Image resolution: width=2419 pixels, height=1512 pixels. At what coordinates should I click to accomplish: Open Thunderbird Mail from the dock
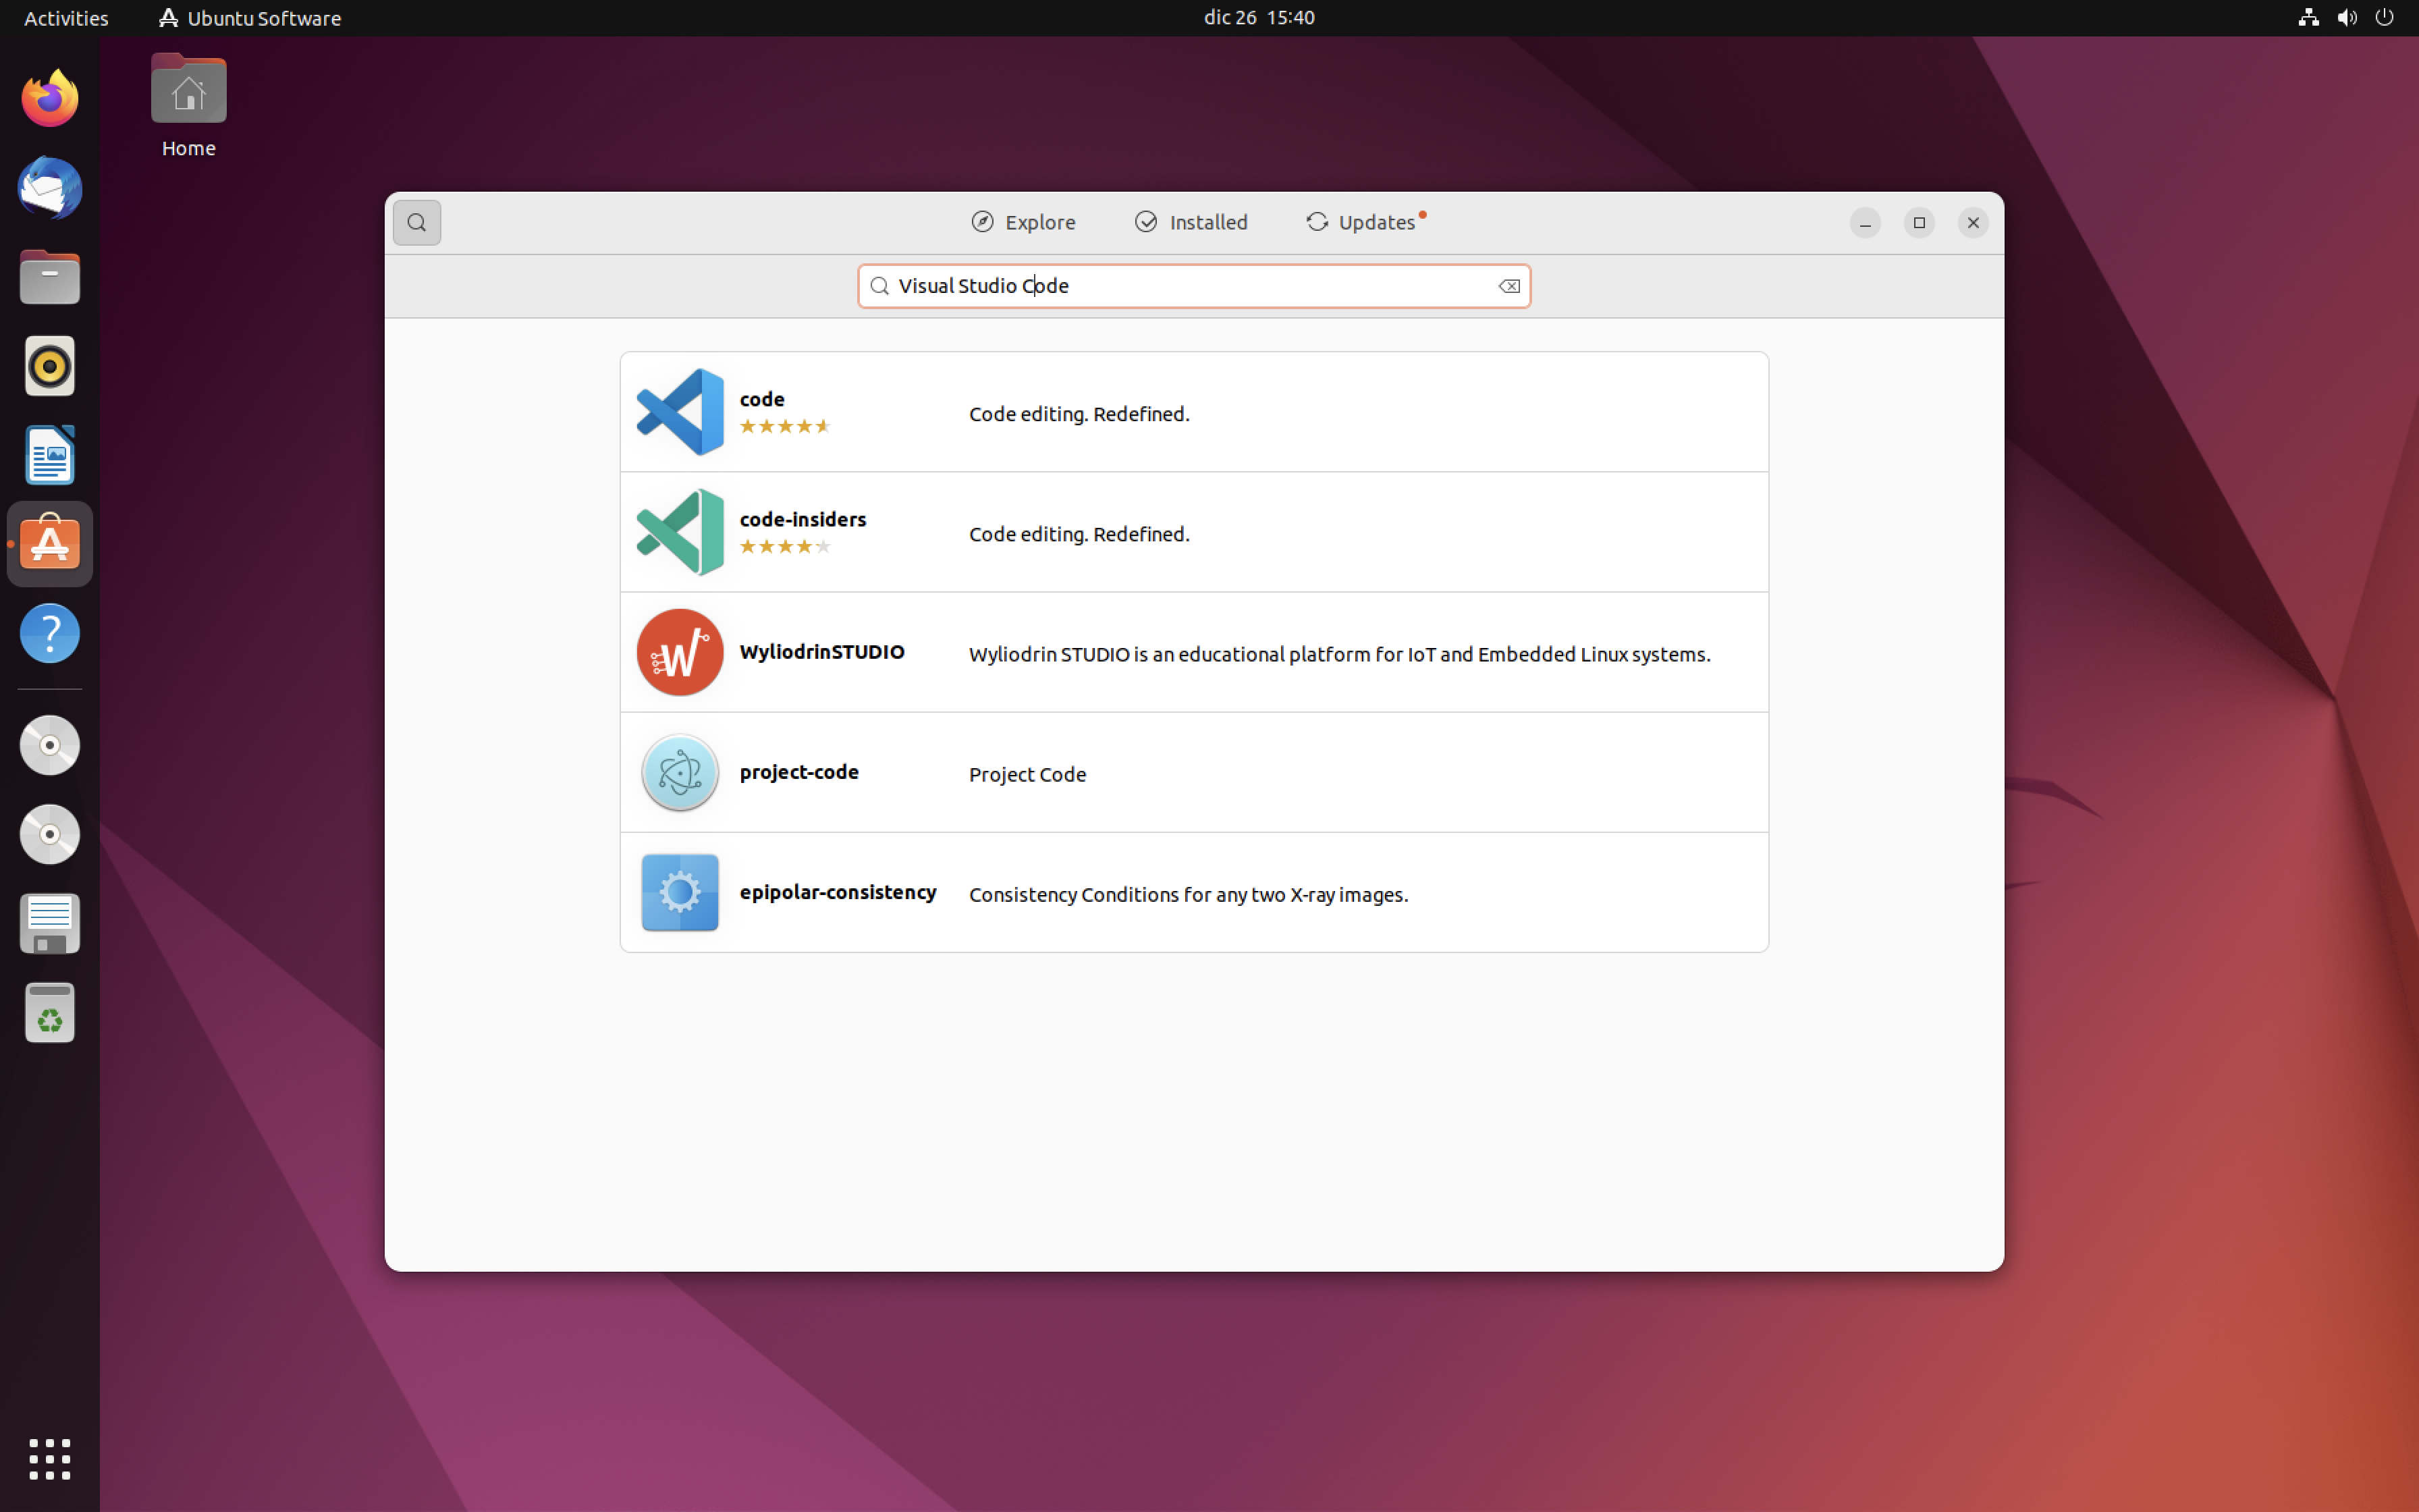coord(49,188)
